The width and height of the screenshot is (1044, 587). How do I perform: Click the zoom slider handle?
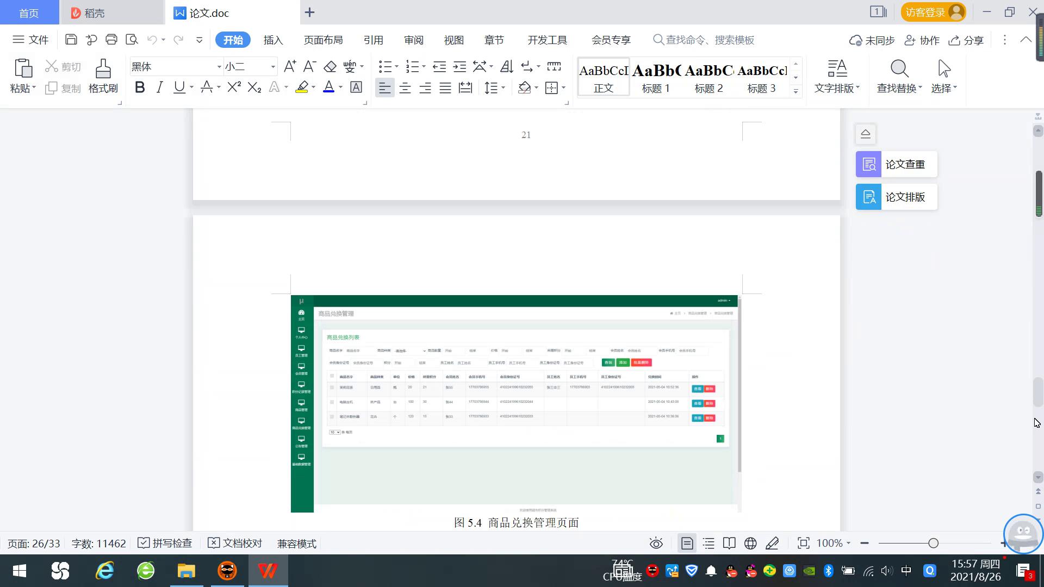(x=934, y=544)
